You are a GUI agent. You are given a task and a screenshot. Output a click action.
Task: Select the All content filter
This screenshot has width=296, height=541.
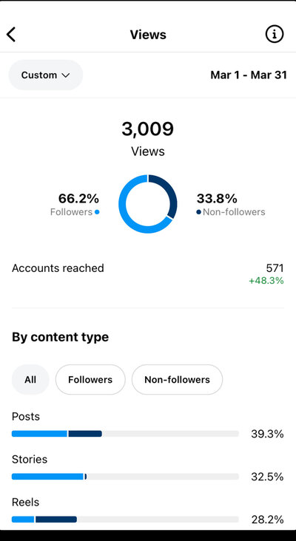[30, 380]
